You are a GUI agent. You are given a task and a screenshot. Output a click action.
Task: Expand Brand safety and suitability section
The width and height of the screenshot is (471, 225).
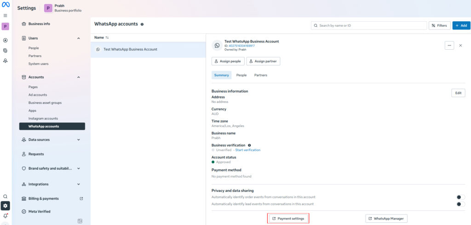click(79, 169)
